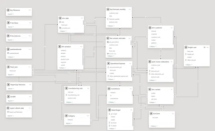Screen dimensions: 215x131
Task: Collapse the LastSalesMonth table
Action: click(11, 57)
